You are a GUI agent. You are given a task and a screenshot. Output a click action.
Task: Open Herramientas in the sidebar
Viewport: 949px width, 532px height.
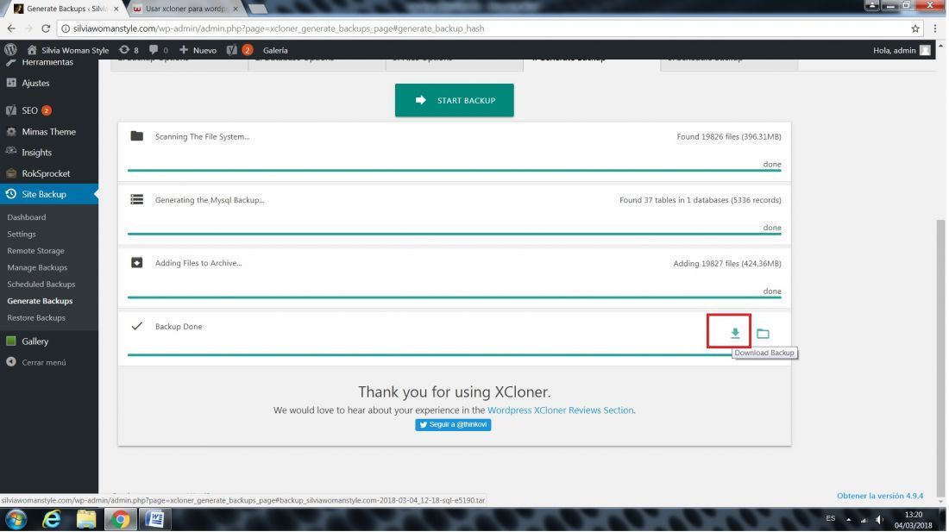(49, 62)
